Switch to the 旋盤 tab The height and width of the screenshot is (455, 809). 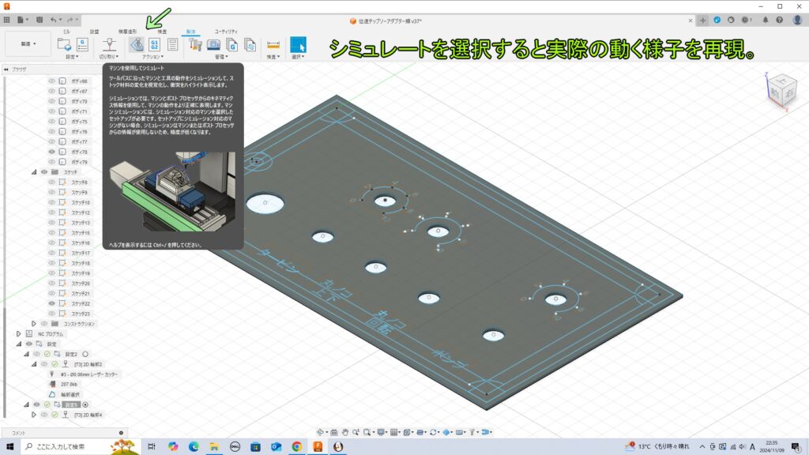pos(95,32)
